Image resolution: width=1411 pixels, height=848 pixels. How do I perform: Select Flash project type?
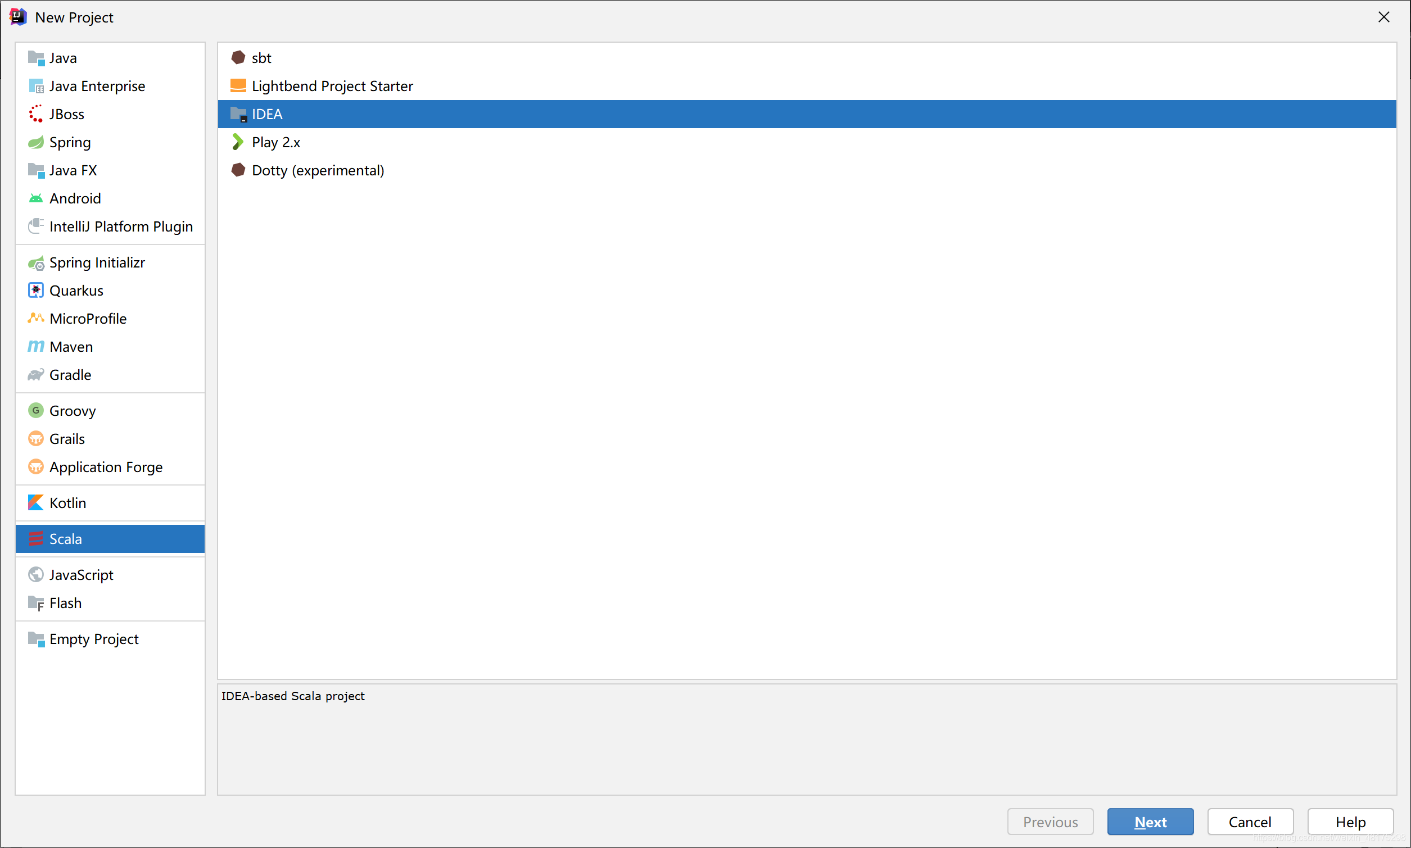pyautogui.click(x=110, y=603)
